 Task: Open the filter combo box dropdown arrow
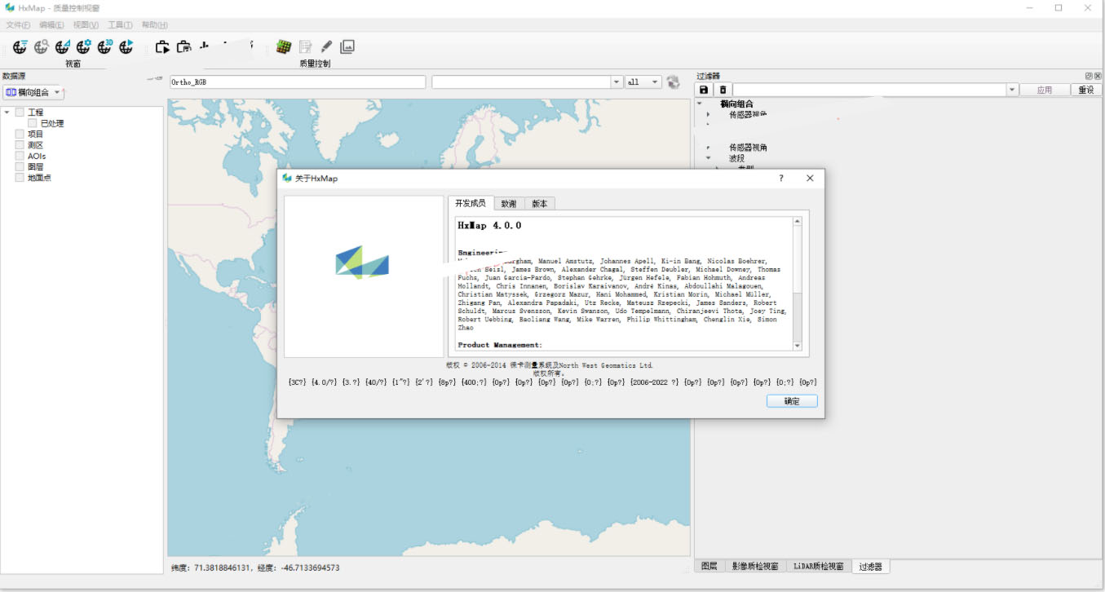pos(1013,90)
